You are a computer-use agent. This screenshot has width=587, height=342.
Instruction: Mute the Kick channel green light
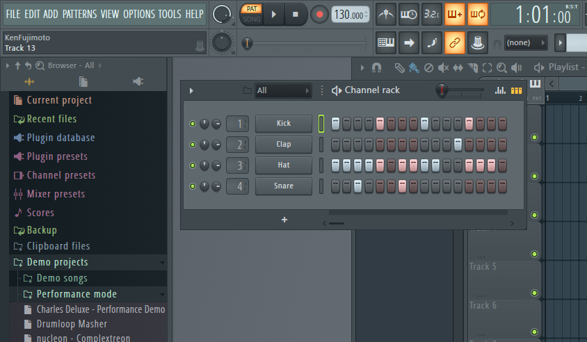(x=193, y=124)
